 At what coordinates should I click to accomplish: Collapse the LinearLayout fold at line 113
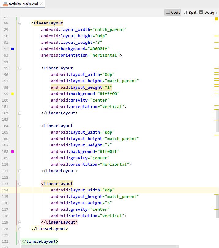[x=20, y=184]
